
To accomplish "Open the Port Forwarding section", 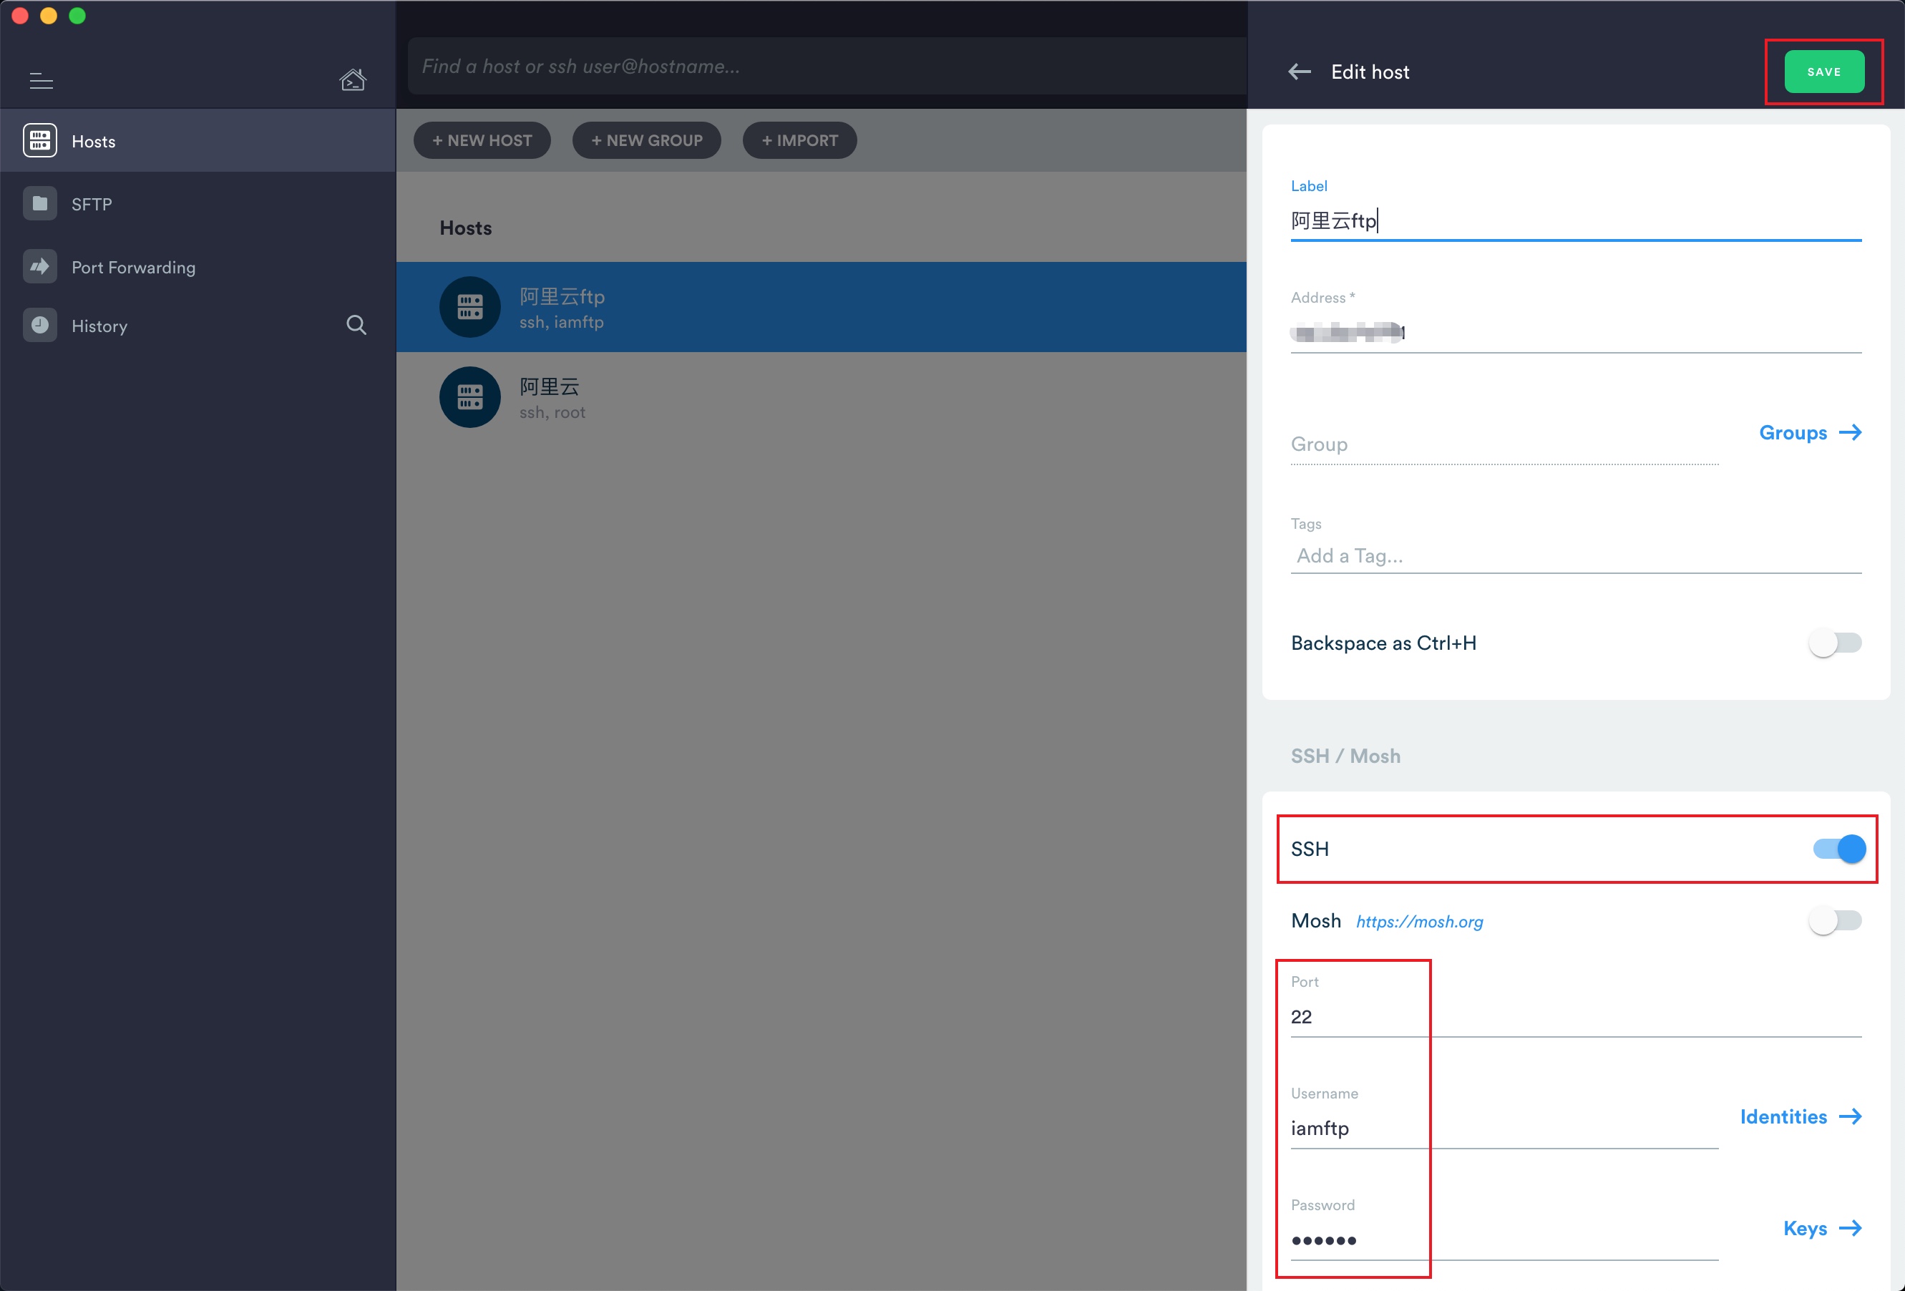I will [x=133, y=267].
